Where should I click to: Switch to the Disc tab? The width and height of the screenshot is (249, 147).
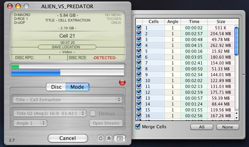(x=56, y=87)
